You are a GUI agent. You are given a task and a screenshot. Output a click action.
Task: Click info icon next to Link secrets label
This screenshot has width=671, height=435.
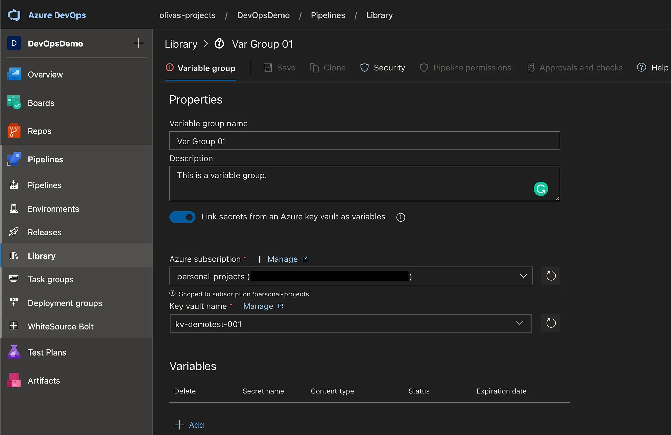click(x=401, y=217)
